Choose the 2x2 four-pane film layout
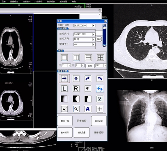 tap(101, 58)
